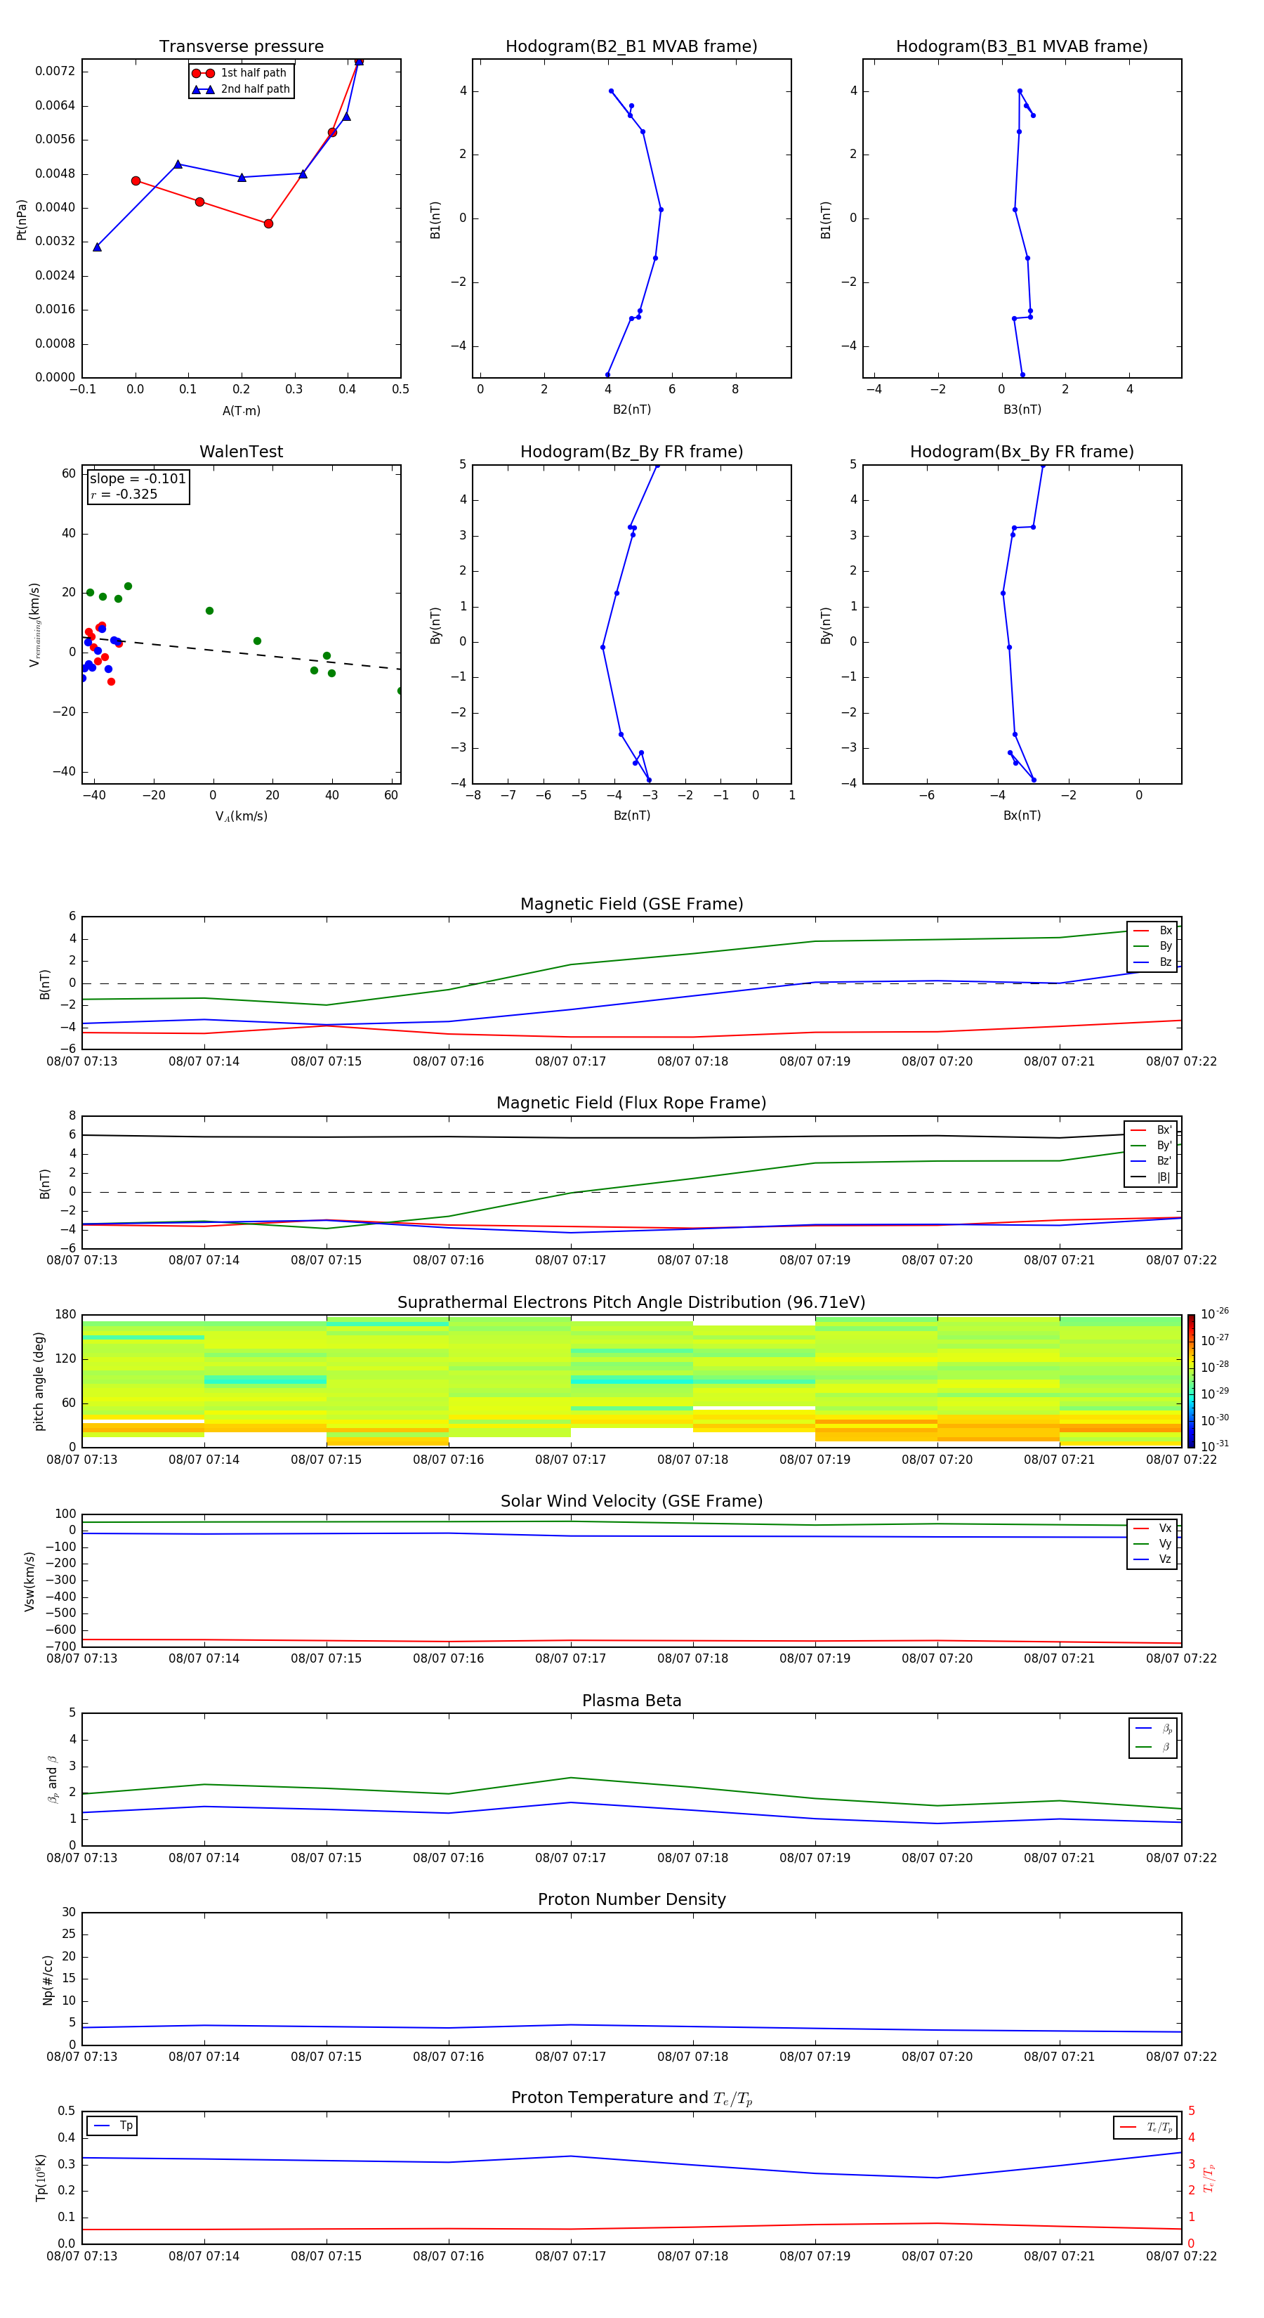Click the 'Hodogram(Bz_By FR frame)' title

click(631, 452)
